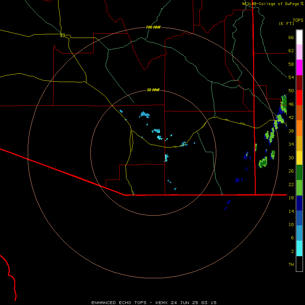
Task: Click the TOPS legend title
Action: click(298, 20)
